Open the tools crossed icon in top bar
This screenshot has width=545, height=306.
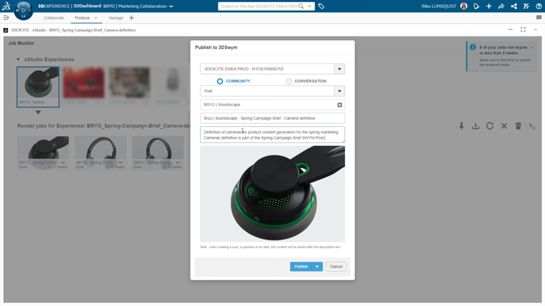coord(526,7)
